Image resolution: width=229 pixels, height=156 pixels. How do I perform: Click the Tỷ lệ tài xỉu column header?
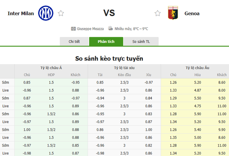[x=124, y=67]
